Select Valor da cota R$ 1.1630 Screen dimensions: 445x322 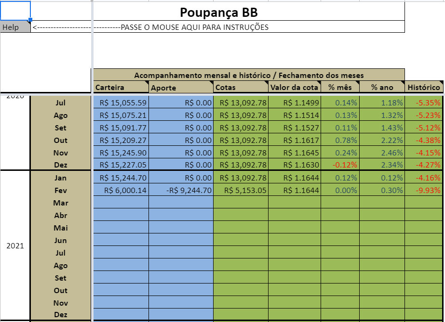tap(295, 165)
